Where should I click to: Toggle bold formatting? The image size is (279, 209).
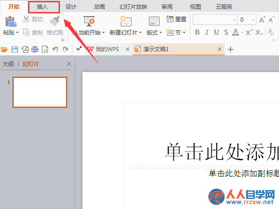coord(197,32)
